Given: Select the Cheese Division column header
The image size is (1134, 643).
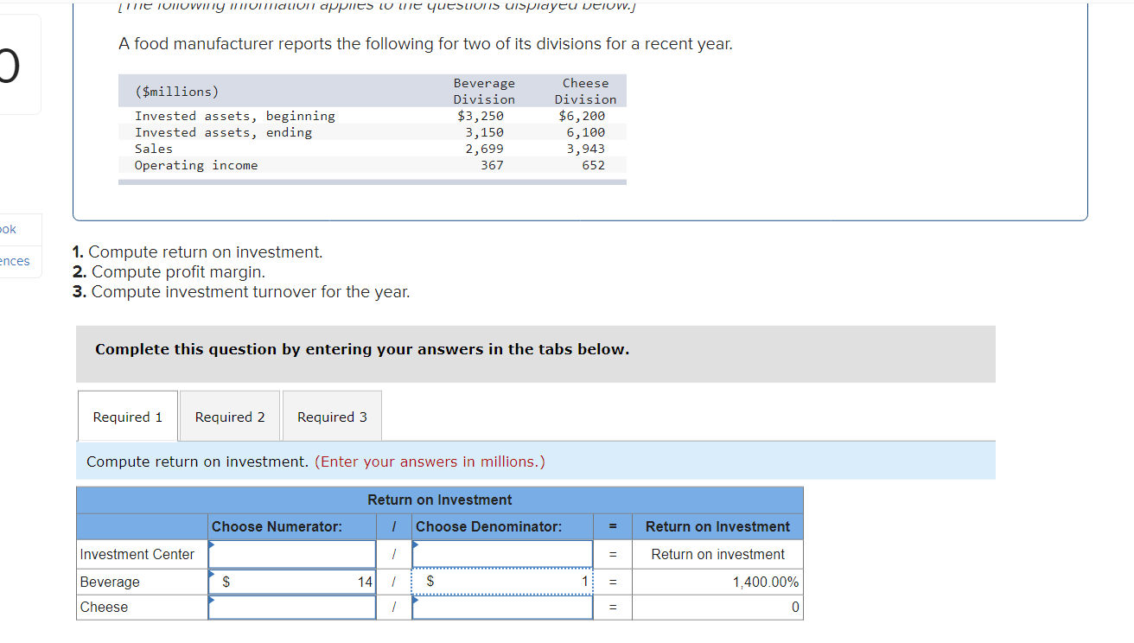Looking at the screenshot, I should coord(586,91).
